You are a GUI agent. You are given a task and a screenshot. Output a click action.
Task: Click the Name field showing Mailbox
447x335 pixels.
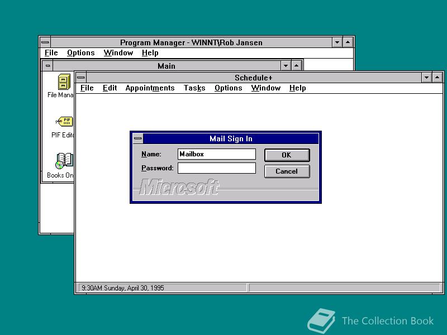(217, 154)
